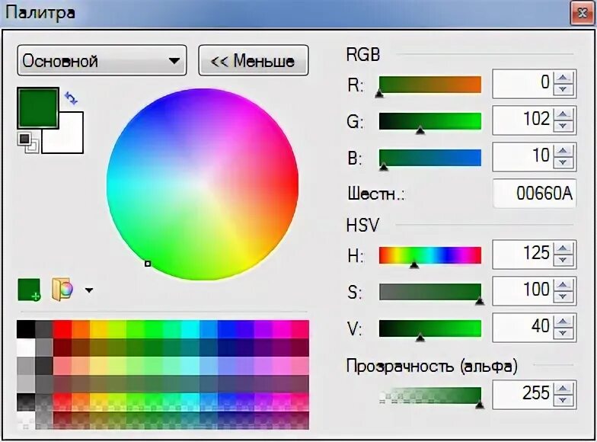Pick white swatch in palette second row
Viewport: 597px width, 442px height.
(26, 348)
